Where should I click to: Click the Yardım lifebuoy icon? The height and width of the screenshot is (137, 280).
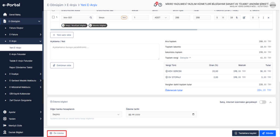click(5, 119)
